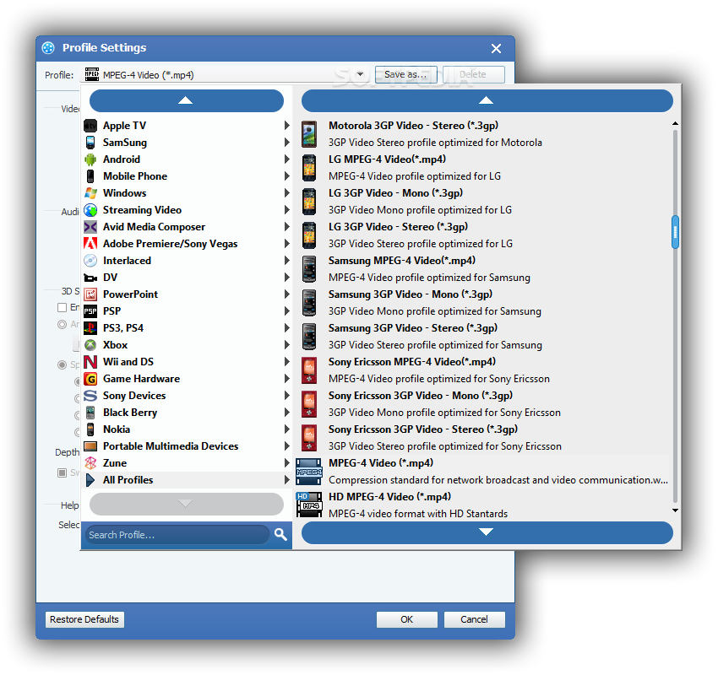Image resolution: width=718 pixels, height=675 pixels.
Task: Click the Interlaced disc icon
Action: [x=90, y=261]
